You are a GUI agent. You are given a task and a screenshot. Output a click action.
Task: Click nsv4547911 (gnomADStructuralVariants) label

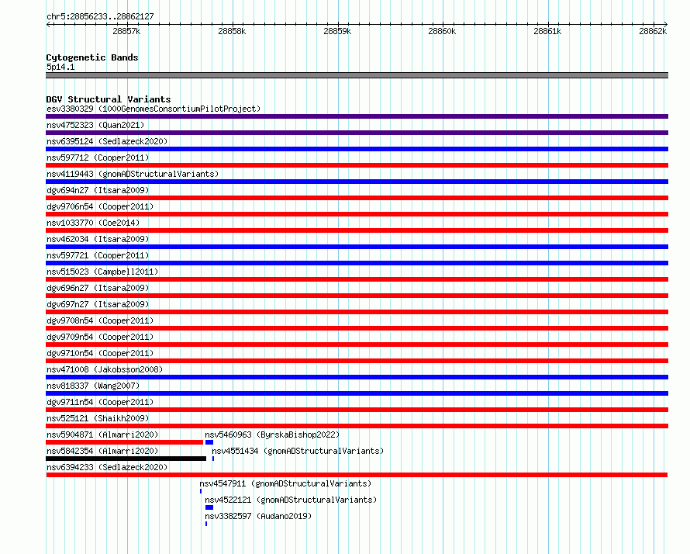point(285,483)
